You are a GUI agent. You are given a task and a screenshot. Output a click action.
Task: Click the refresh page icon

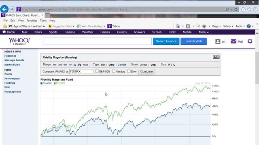pyautogui.click(x=236, y=9)
